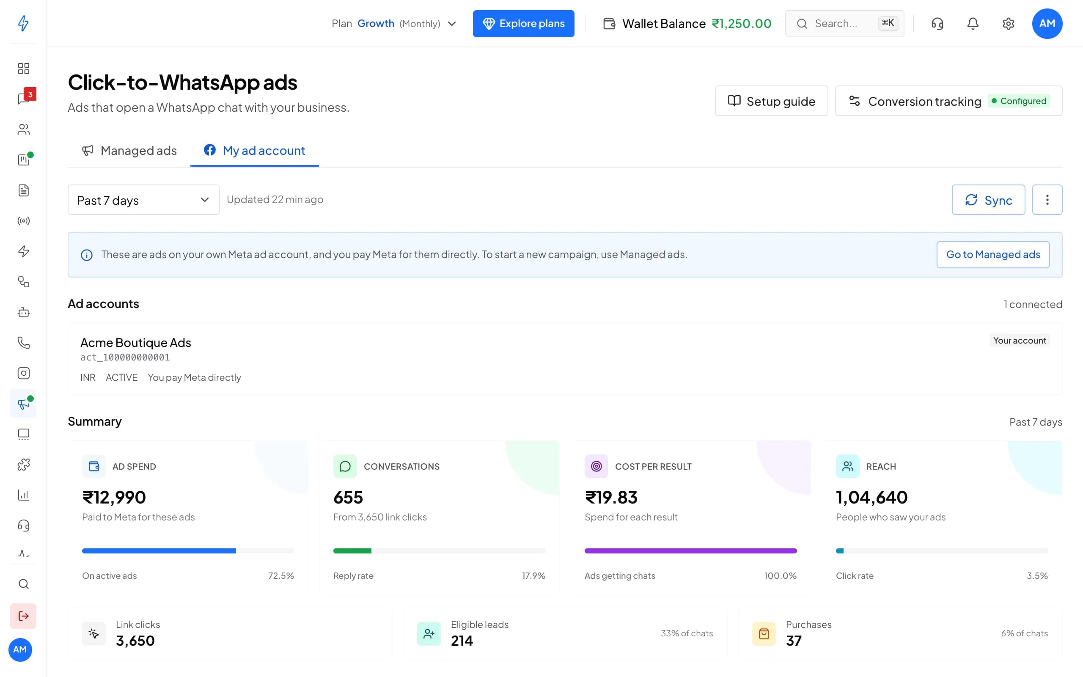Open the bar chart analytics icon
Viewport: 1083px width, 677px height.
coord(23,495)
